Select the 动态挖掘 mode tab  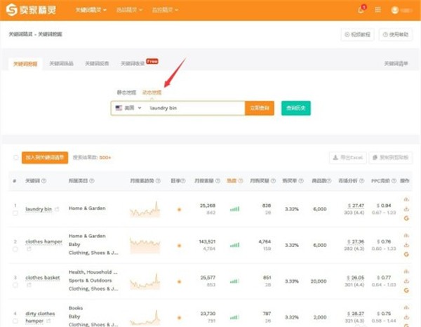152,93
